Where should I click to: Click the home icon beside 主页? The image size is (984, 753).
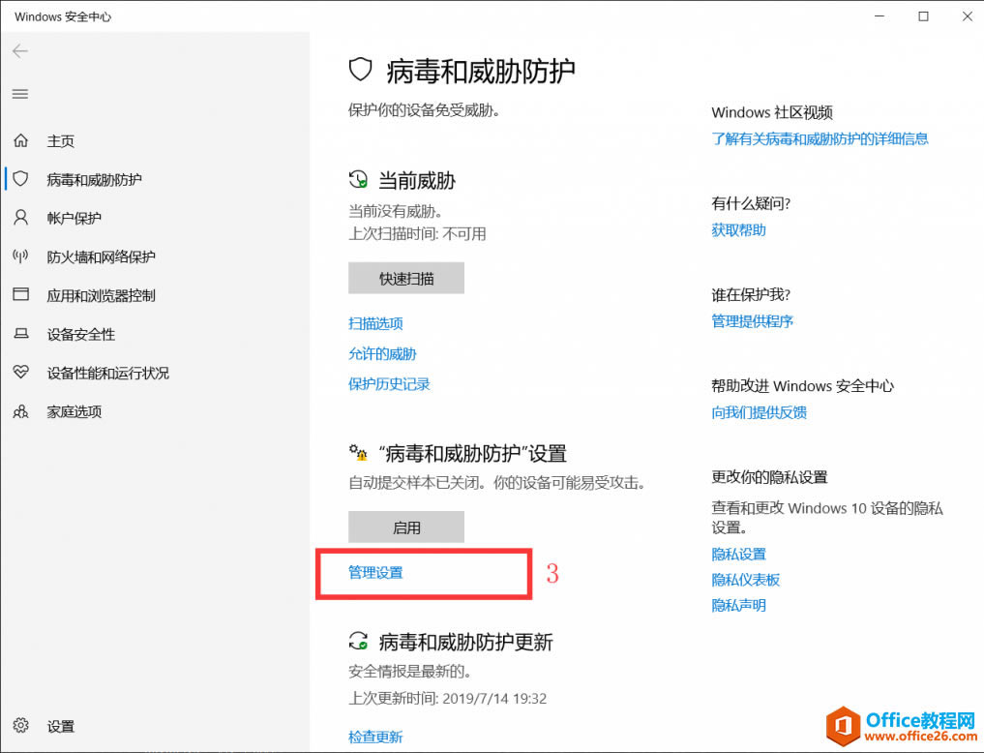20,140
